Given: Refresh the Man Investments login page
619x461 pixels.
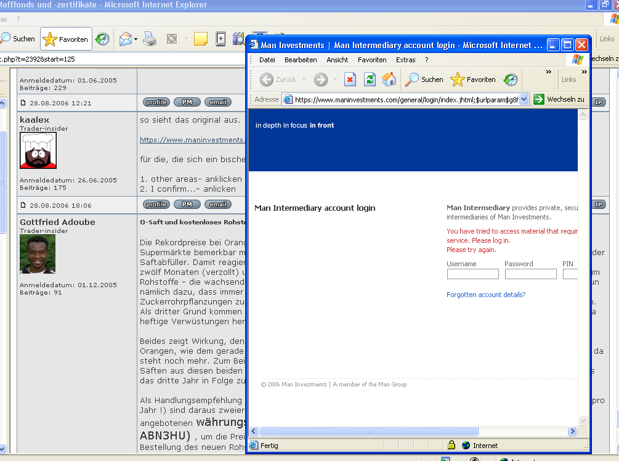Looking at the screenshot, I should [370, 80].
